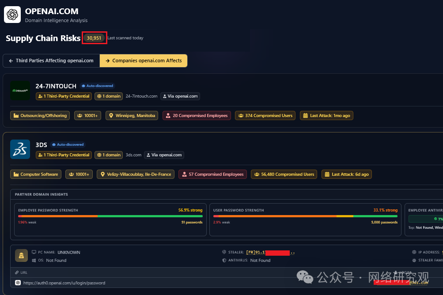443x295 pixels.
Task: Click Outsourcing/Offshoring industry tag
Action: [40, 116]
